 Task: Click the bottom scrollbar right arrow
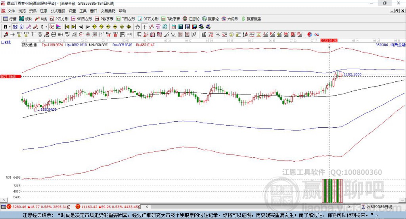pyautogui.click(x=349, y=207)
